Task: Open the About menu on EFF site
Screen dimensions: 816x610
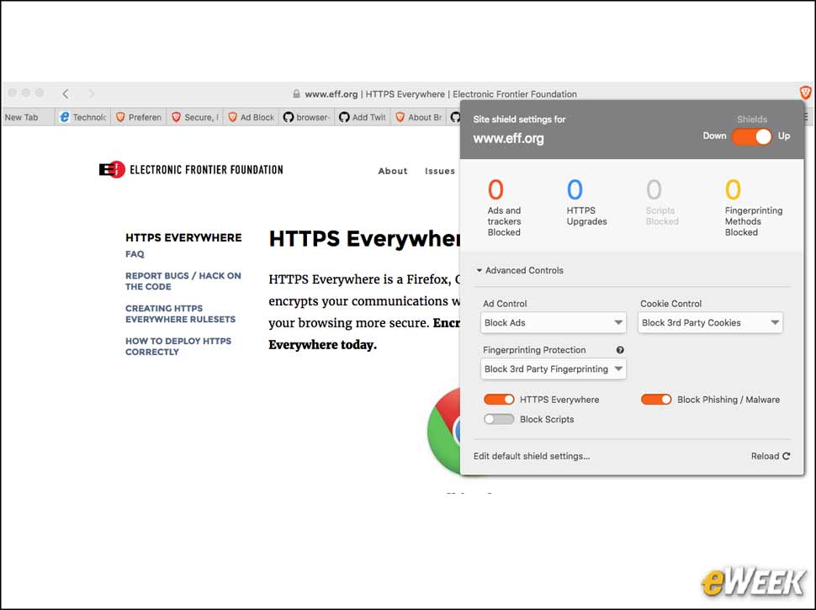Action: tap(393, 171)
